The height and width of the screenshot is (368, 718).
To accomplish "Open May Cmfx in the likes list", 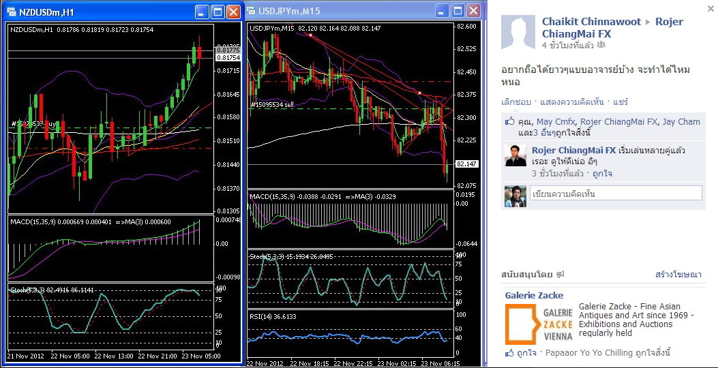I will pos(557,122).
